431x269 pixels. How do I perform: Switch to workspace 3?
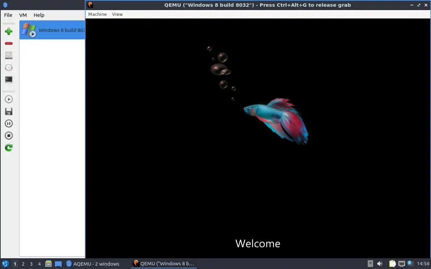coord(31,264)
